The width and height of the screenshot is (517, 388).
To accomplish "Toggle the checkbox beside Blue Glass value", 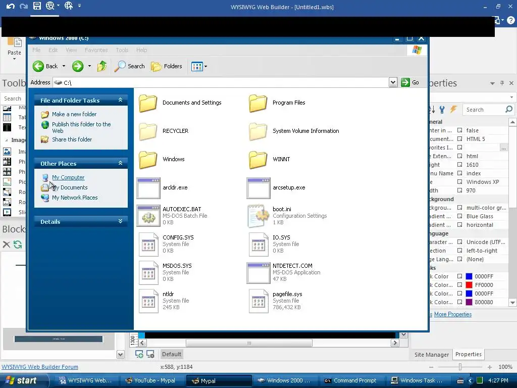I will 459,216.
